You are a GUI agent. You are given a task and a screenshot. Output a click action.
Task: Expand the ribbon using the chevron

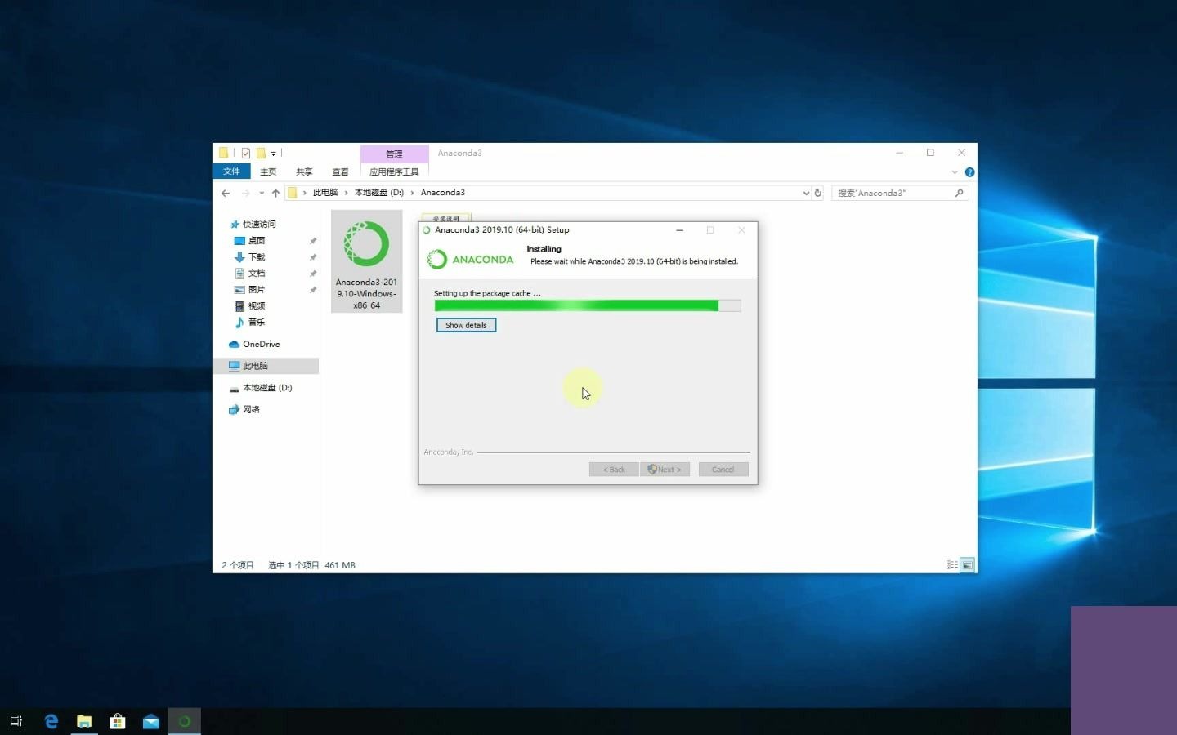(954, 172)
